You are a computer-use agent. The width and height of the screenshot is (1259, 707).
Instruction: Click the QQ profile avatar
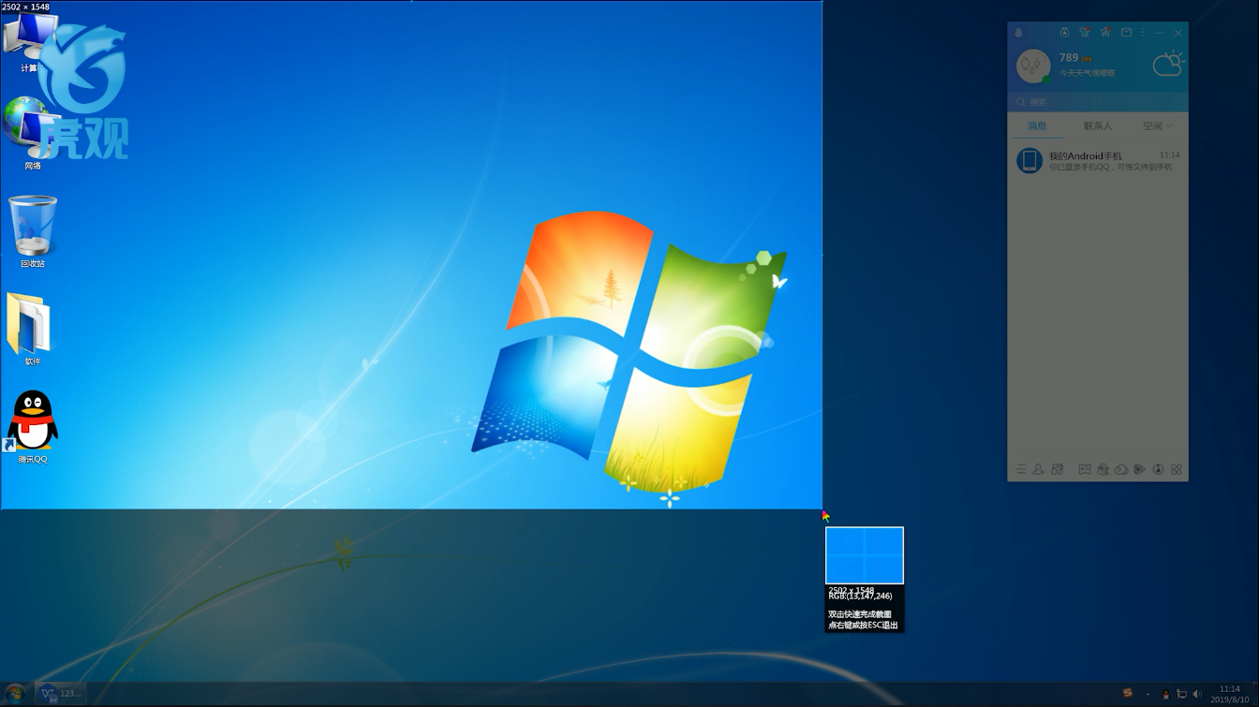coord(1033,66)
